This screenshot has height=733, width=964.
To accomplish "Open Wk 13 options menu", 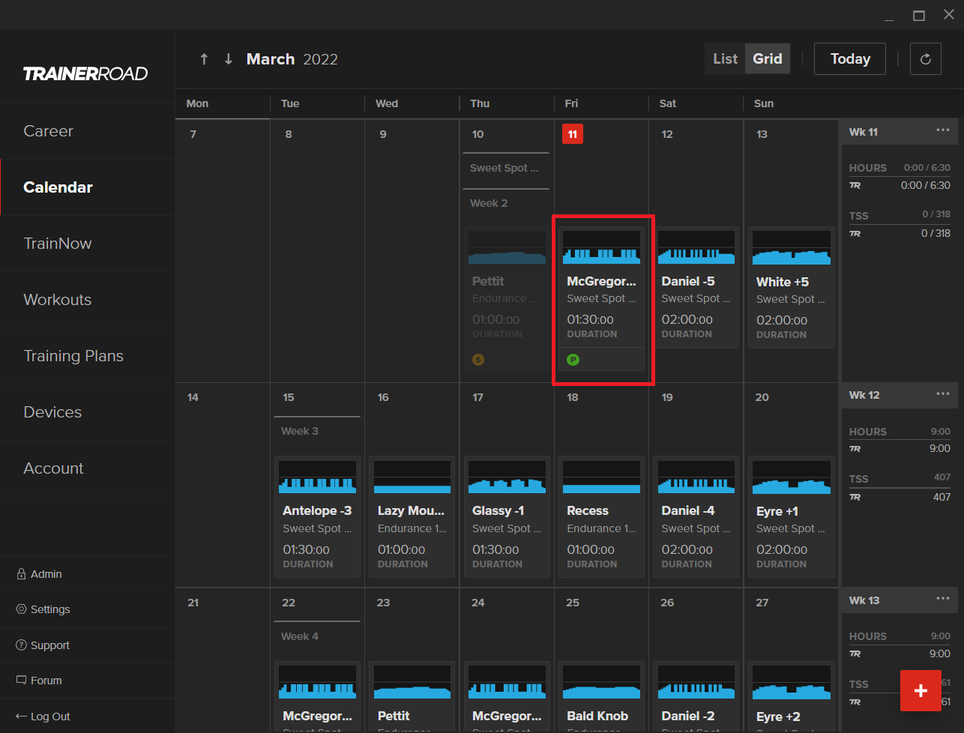I will coord(942,599).
